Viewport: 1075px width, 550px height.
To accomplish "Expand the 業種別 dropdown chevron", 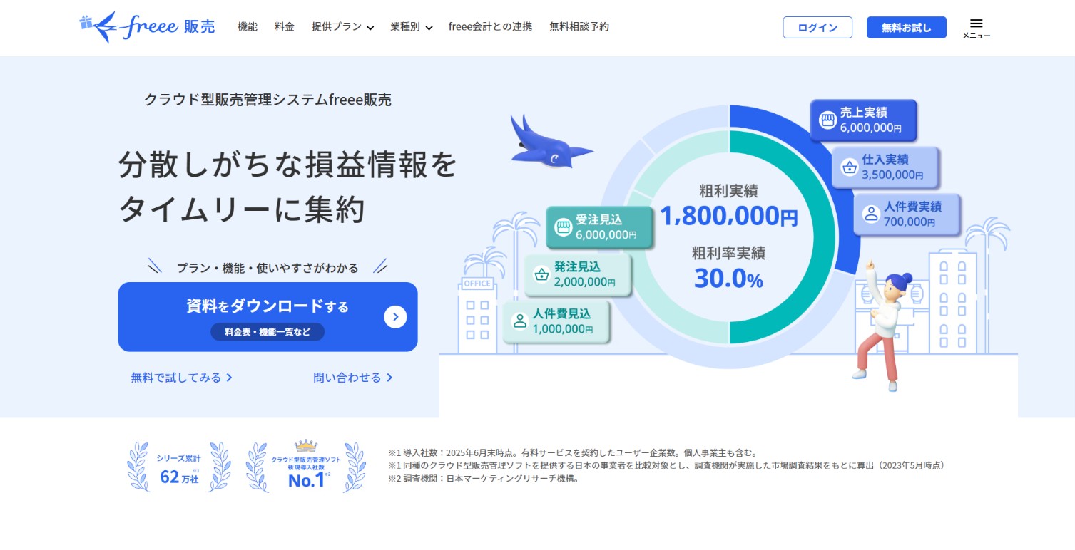I will point(429,28).
